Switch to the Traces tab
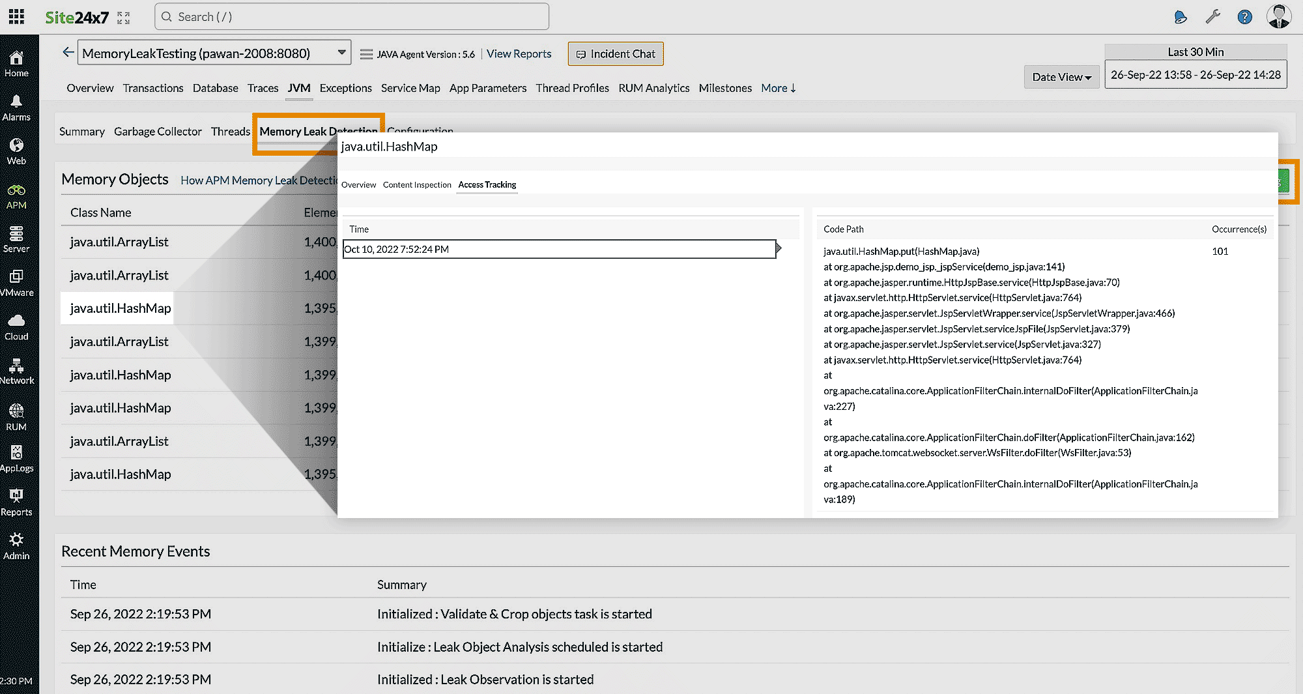Screen dimensions: 1303x694 (x=263, y=88)
